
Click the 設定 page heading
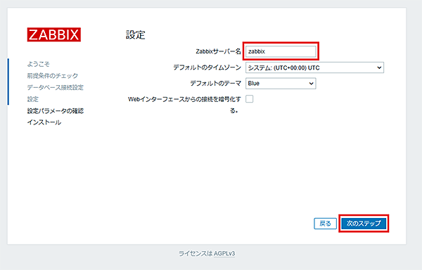[135, 35]
